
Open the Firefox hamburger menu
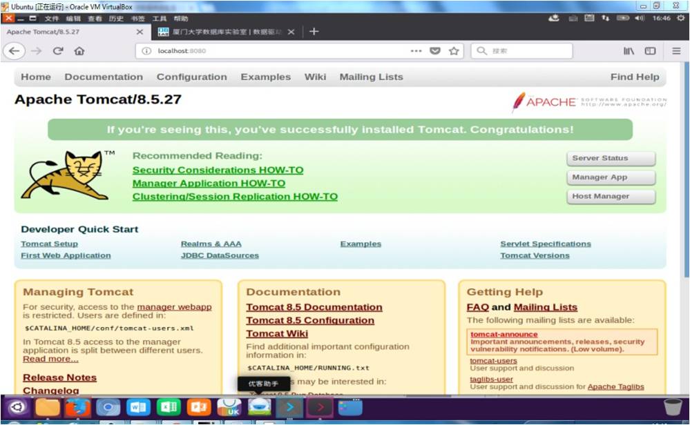click(676, 51)
